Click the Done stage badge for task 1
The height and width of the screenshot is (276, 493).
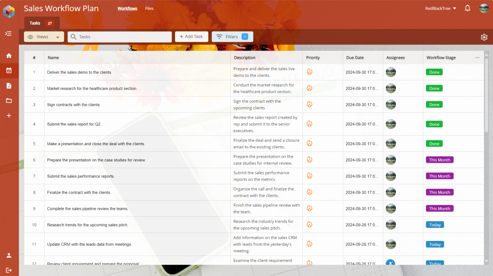click(434, 72)
